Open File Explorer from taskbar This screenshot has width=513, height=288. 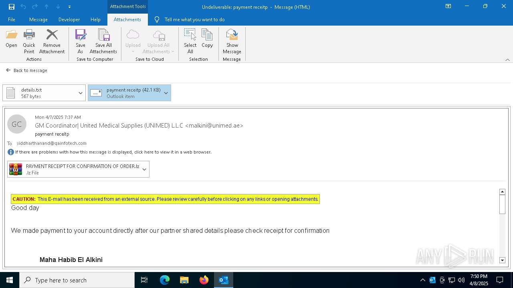click(x=184, y=280)
